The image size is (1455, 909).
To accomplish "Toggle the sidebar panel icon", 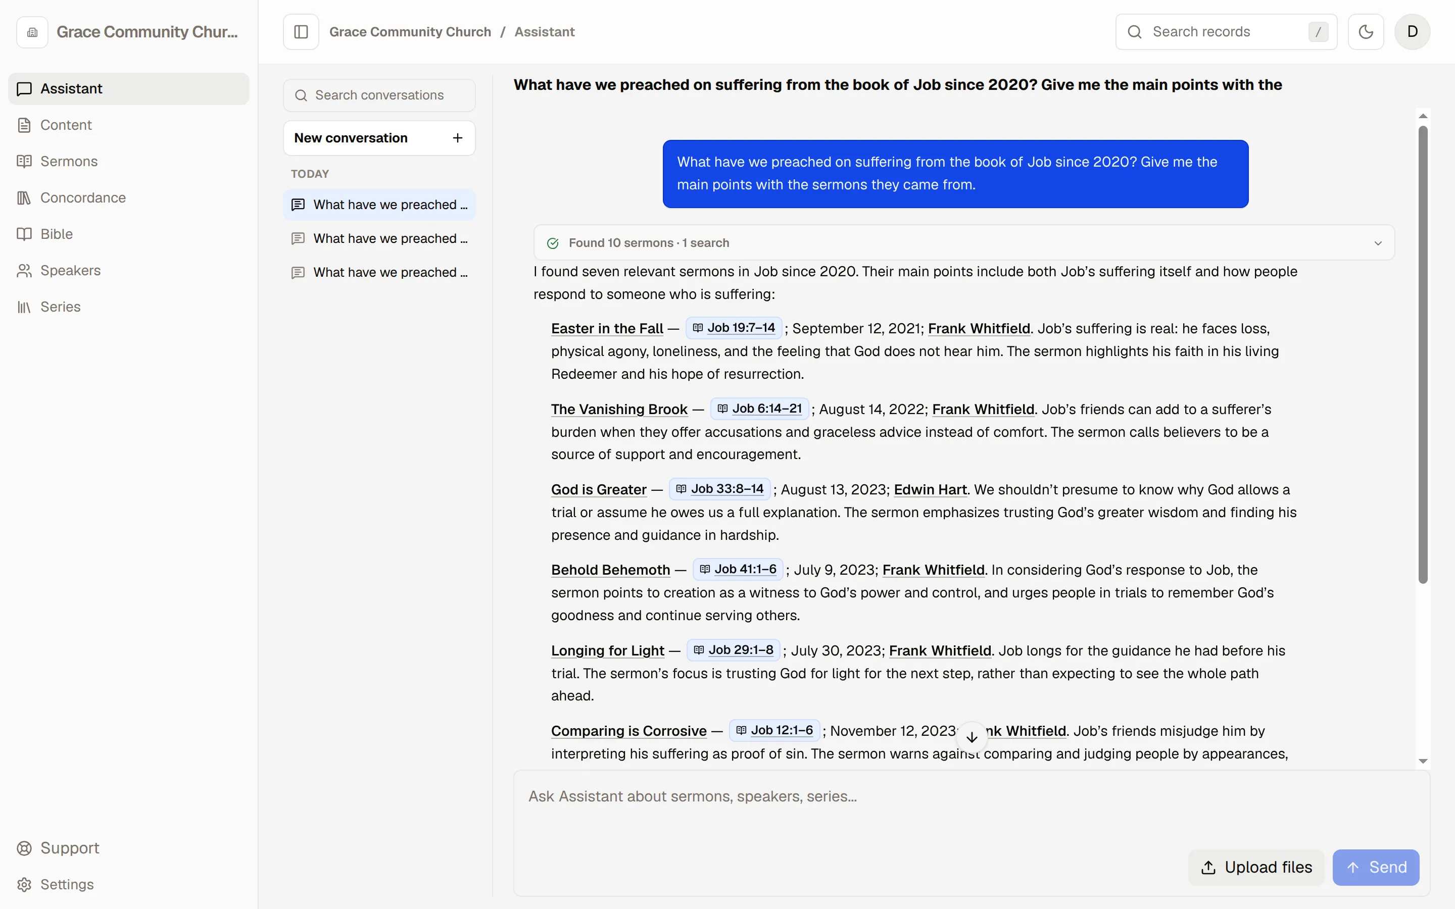I will (x=301, y=32).
